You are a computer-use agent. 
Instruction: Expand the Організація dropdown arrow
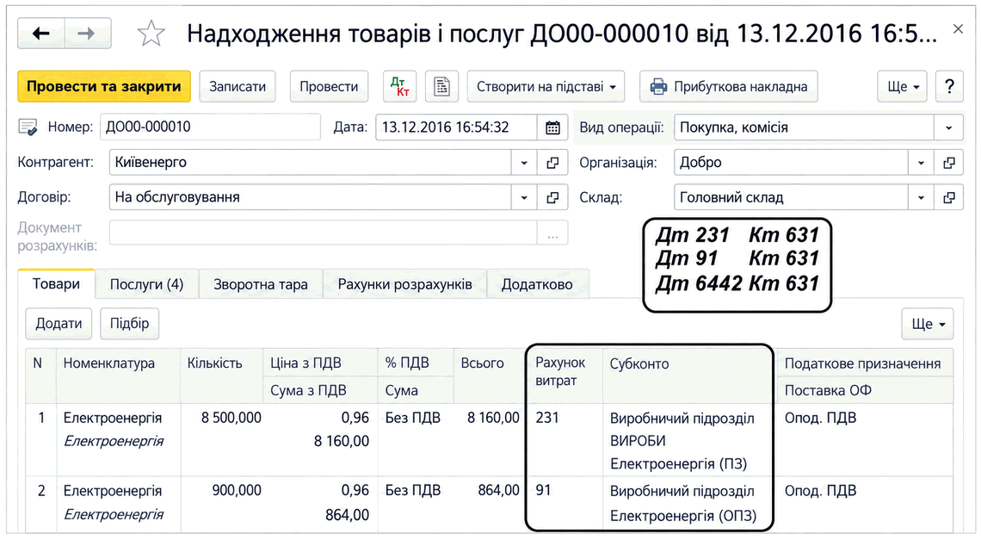921,163
